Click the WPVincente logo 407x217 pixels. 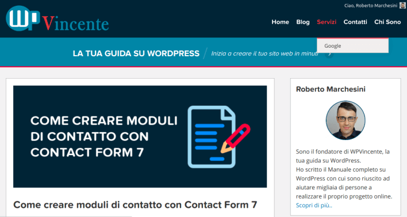click(57, 18)
